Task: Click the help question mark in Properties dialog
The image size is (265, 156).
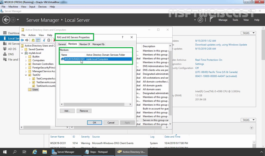Action: click(x=122, y=37)
